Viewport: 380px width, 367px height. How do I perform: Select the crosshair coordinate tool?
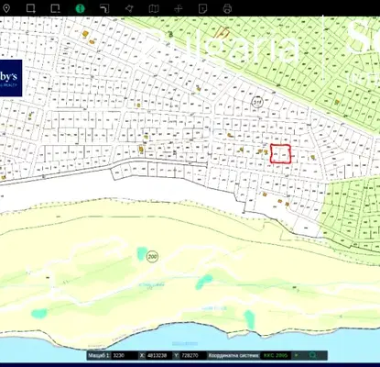coord(179,8)
